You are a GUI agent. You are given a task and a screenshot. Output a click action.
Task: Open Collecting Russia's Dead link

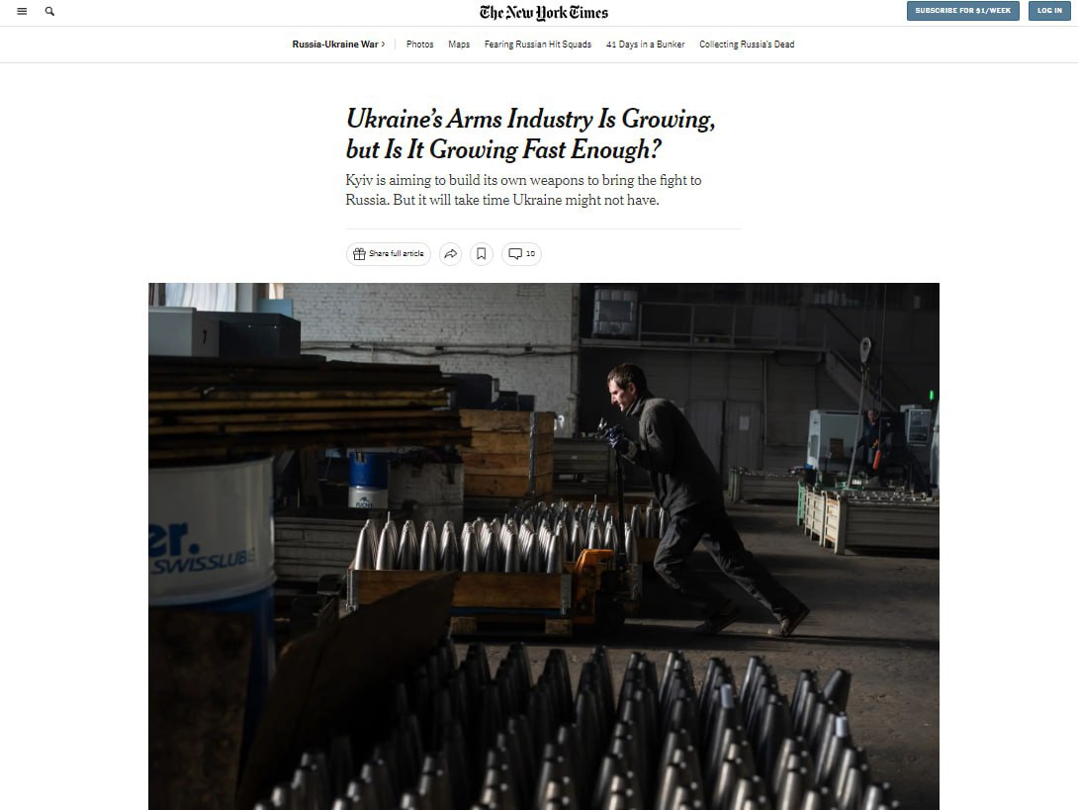(747, 44)
